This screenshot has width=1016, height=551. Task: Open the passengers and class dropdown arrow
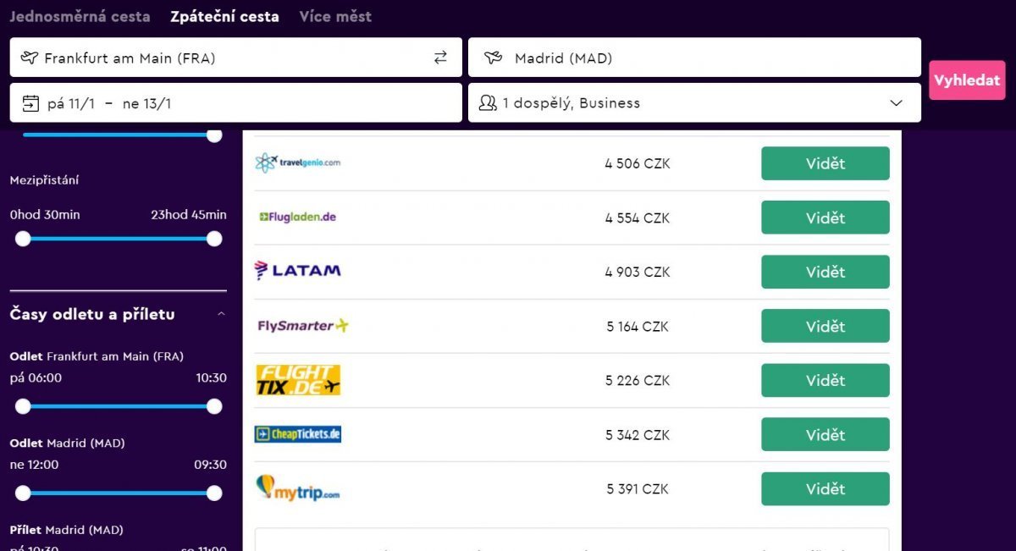click(897, 103)
